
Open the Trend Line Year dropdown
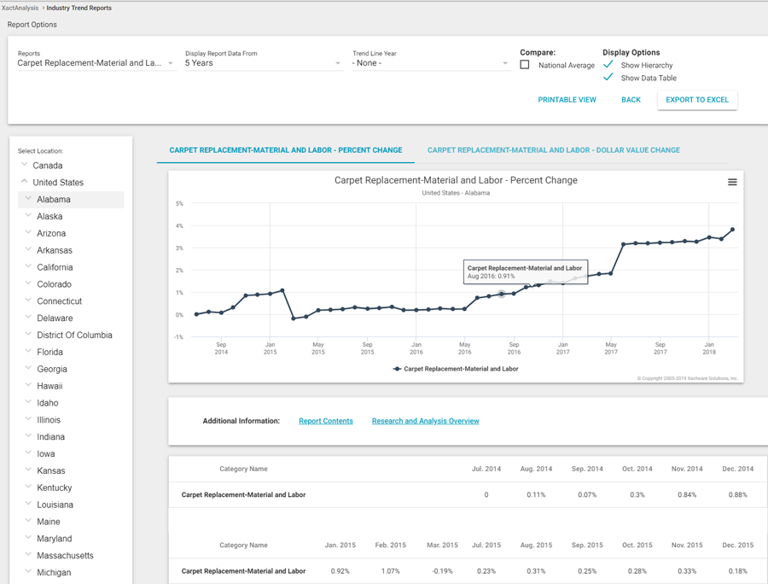pyautogui.click(x=430, y=63)
